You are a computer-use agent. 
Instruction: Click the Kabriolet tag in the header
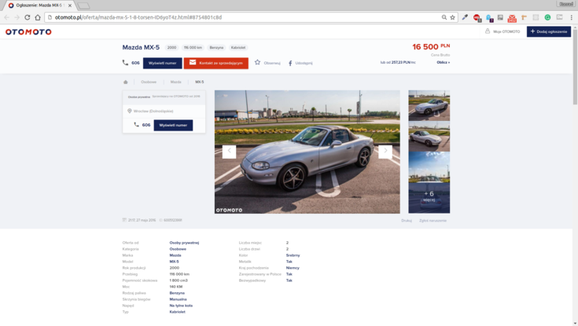pyautogui.click(x=238, y=47)
